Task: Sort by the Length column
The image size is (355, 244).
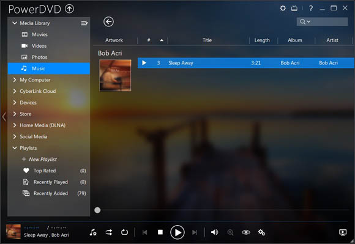Action: pyautogui.click(x=262, y=40)
